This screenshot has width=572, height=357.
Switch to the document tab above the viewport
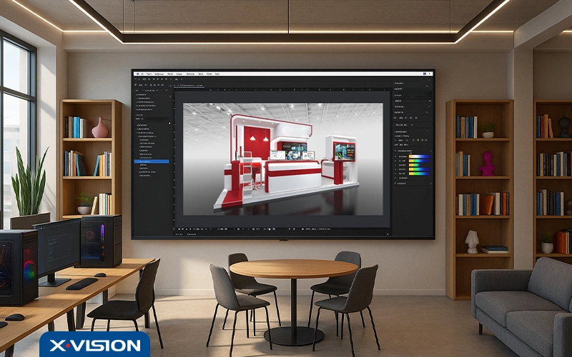tap(191, 85)
